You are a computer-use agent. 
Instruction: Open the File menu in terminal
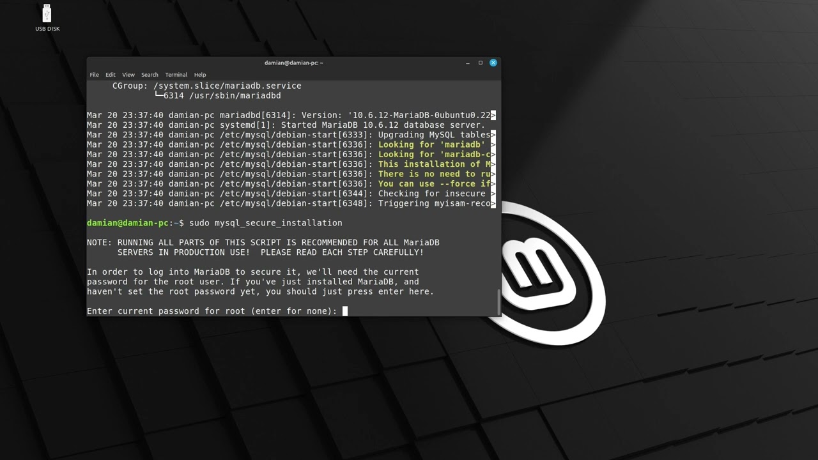[x=94, y=75]
